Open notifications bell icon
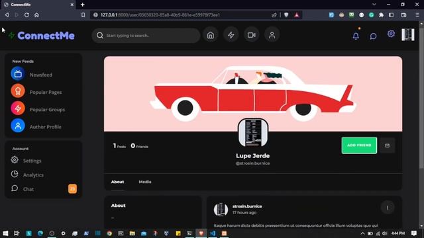Screen dimensions: 424x238 pyautogui.click(x=356, y=36)
